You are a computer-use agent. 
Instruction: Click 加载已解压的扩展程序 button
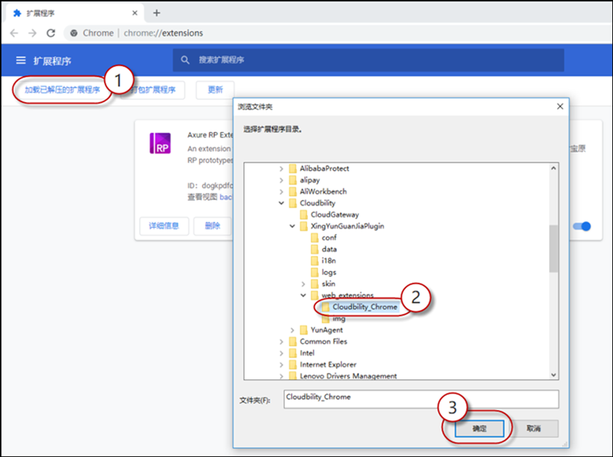62,90
